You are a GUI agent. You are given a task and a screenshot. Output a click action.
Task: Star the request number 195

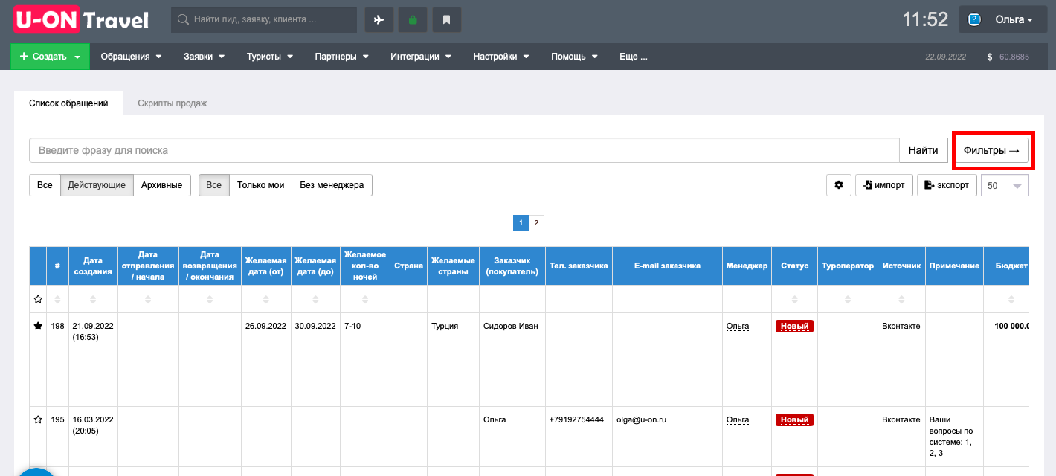(38, 419)
